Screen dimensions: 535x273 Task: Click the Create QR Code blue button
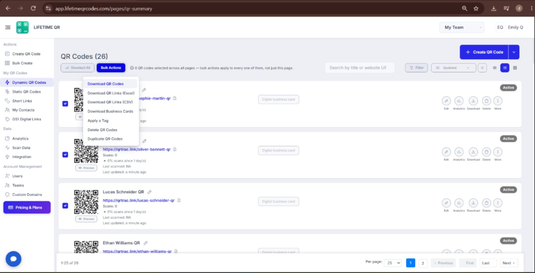pos(484,52)
